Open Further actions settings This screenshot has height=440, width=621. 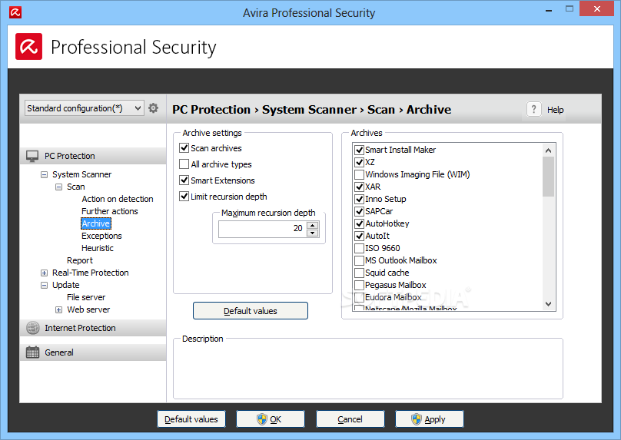tap(110, 211)
